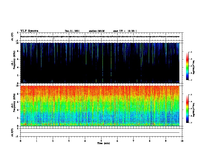Click the ch.1(V) waveform axis label
The height and width of the screenshot is (158, 205).
coord(12,37)
